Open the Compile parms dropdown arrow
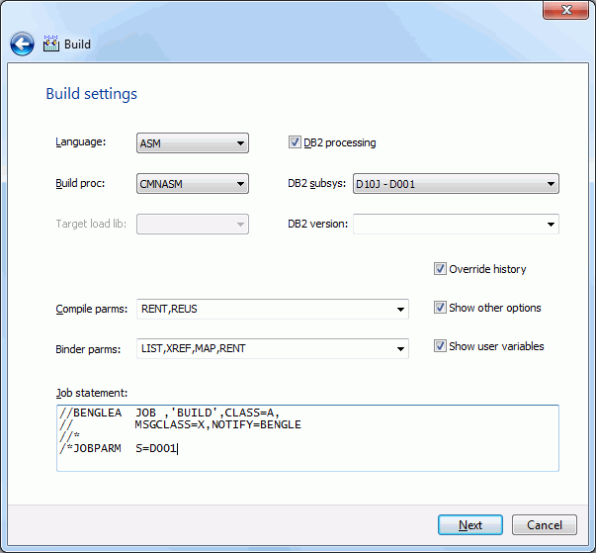The image size is (596, 553). pyautogui.click(x=400, y=309)
